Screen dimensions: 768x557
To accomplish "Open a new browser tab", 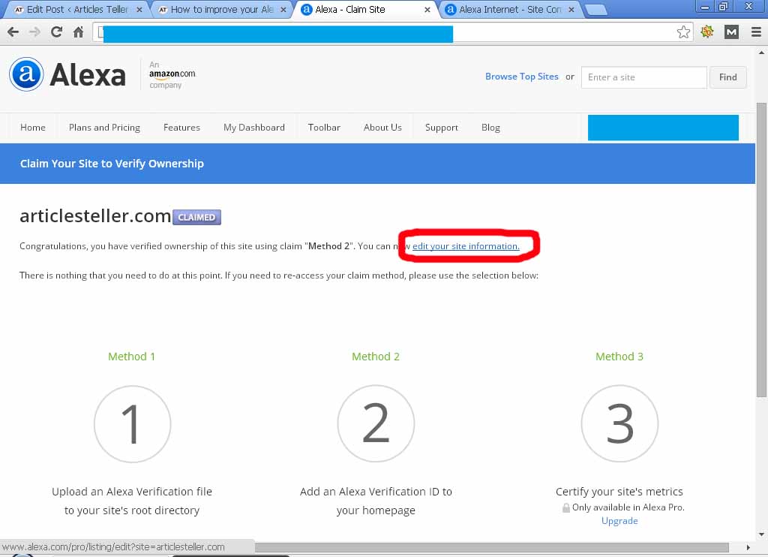I will 596,10.
